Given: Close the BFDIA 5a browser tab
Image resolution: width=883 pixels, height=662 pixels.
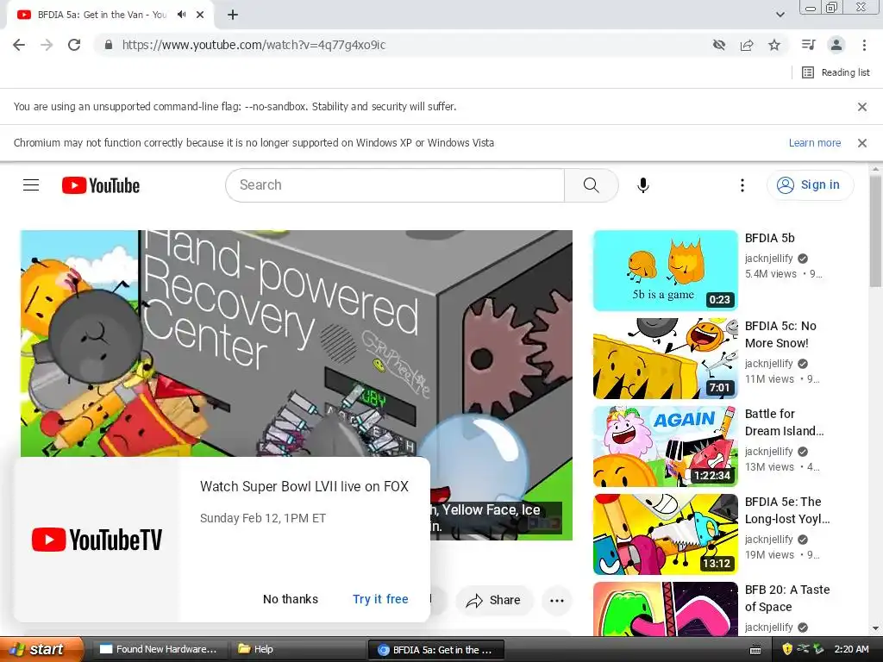Looking at the screenshot, I should (x=200, y=15).
